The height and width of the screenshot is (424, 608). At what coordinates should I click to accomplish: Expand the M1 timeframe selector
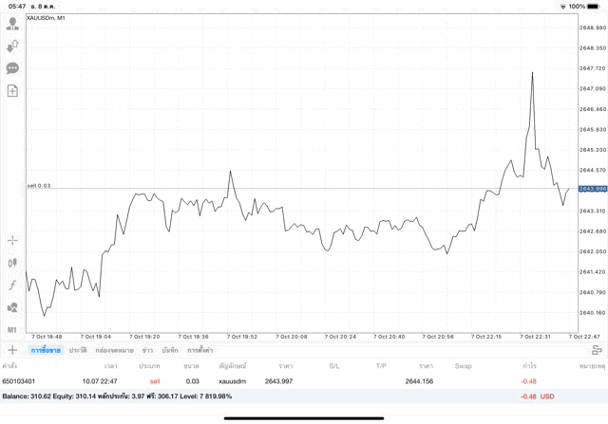(12, 329)
